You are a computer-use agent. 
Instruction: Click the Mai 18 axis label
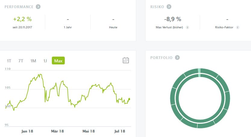point(89,131)
